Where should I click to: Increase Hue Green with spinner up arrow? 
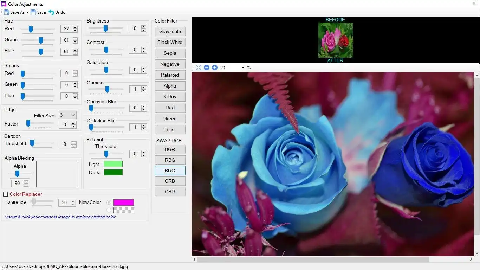(75, 39)
